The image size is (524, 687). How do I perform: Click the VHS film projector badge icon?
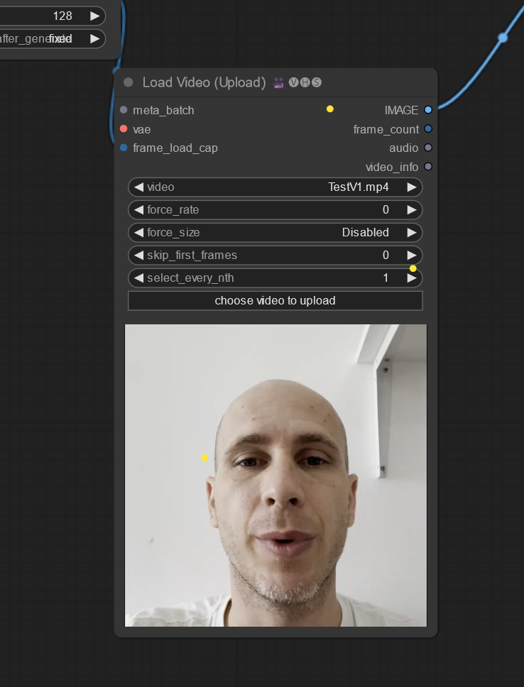[x=278, y=82]
